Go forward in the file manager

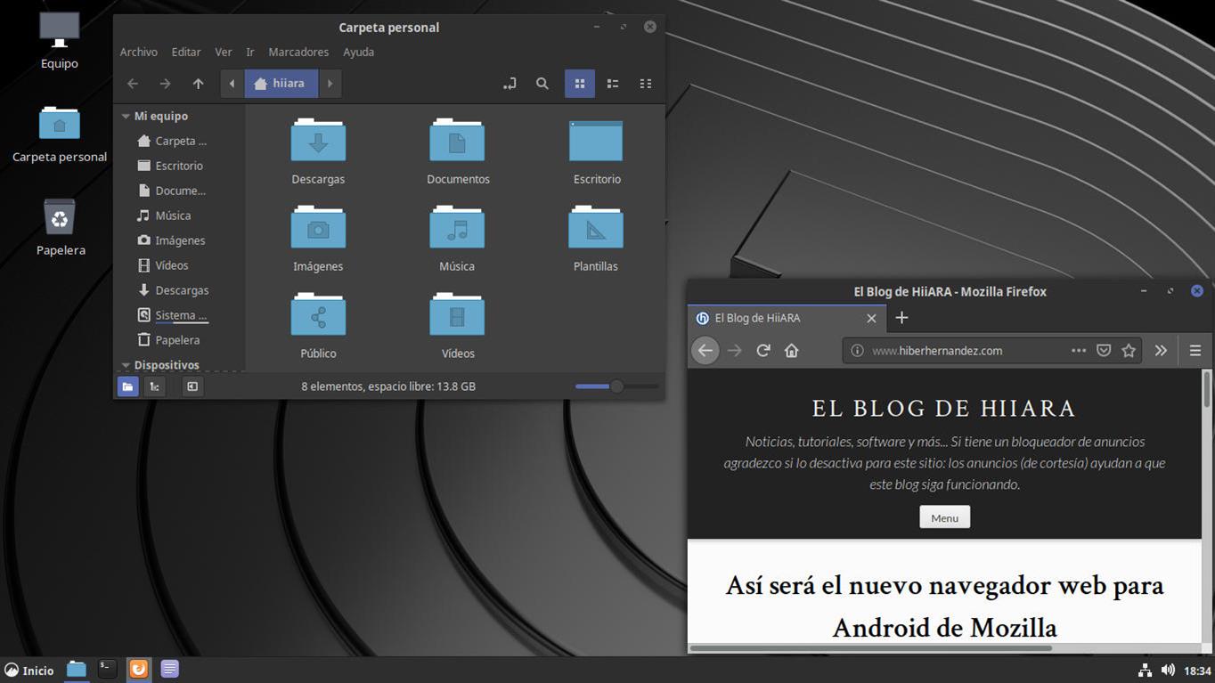coord(165,84)
